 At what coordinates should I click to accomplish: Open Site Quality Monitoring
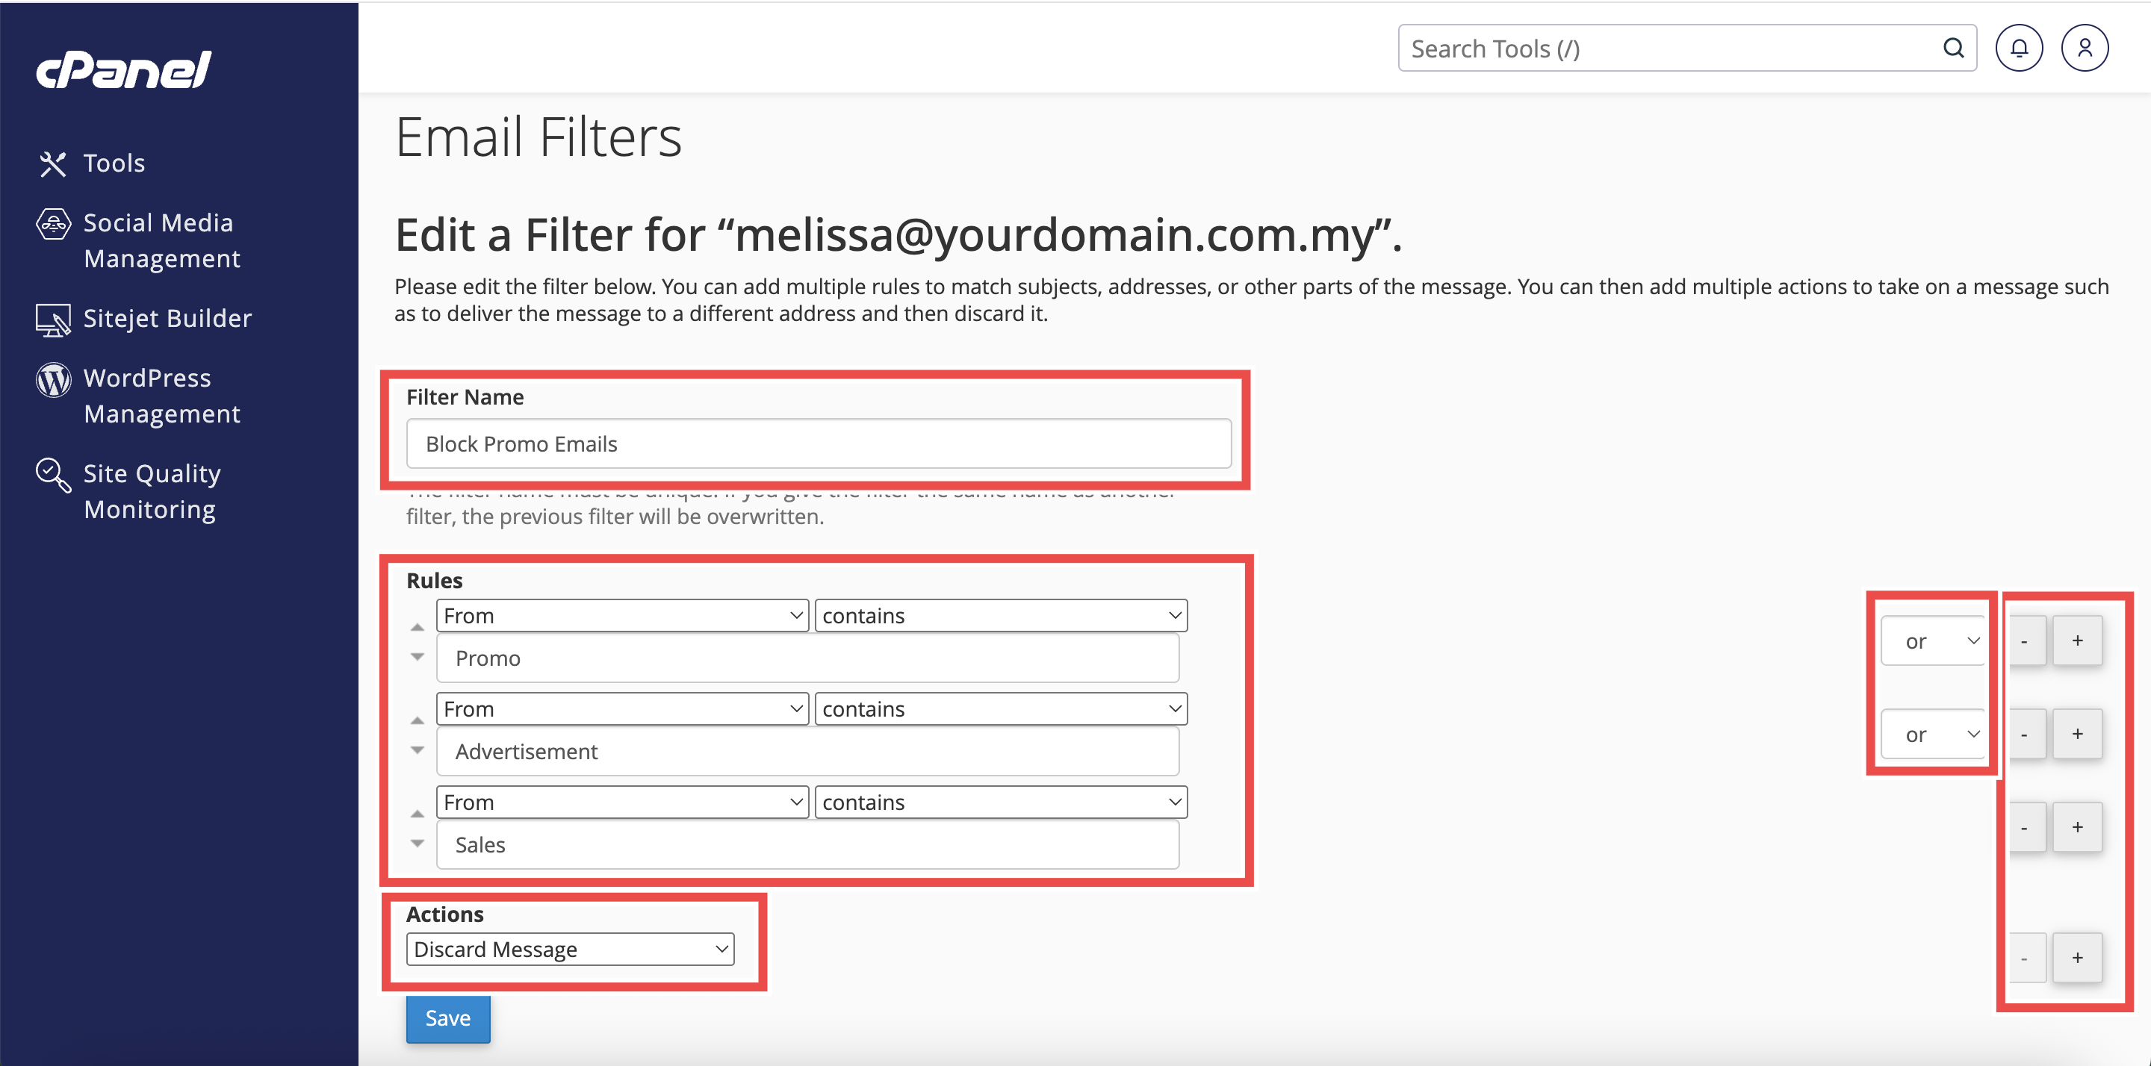152,491
